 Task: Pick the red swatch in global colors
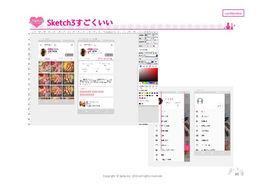point(140,93)
